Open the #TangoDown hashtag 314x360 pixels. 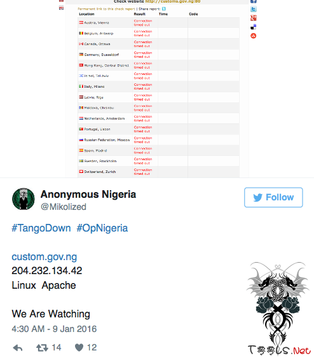pos(41,228)
